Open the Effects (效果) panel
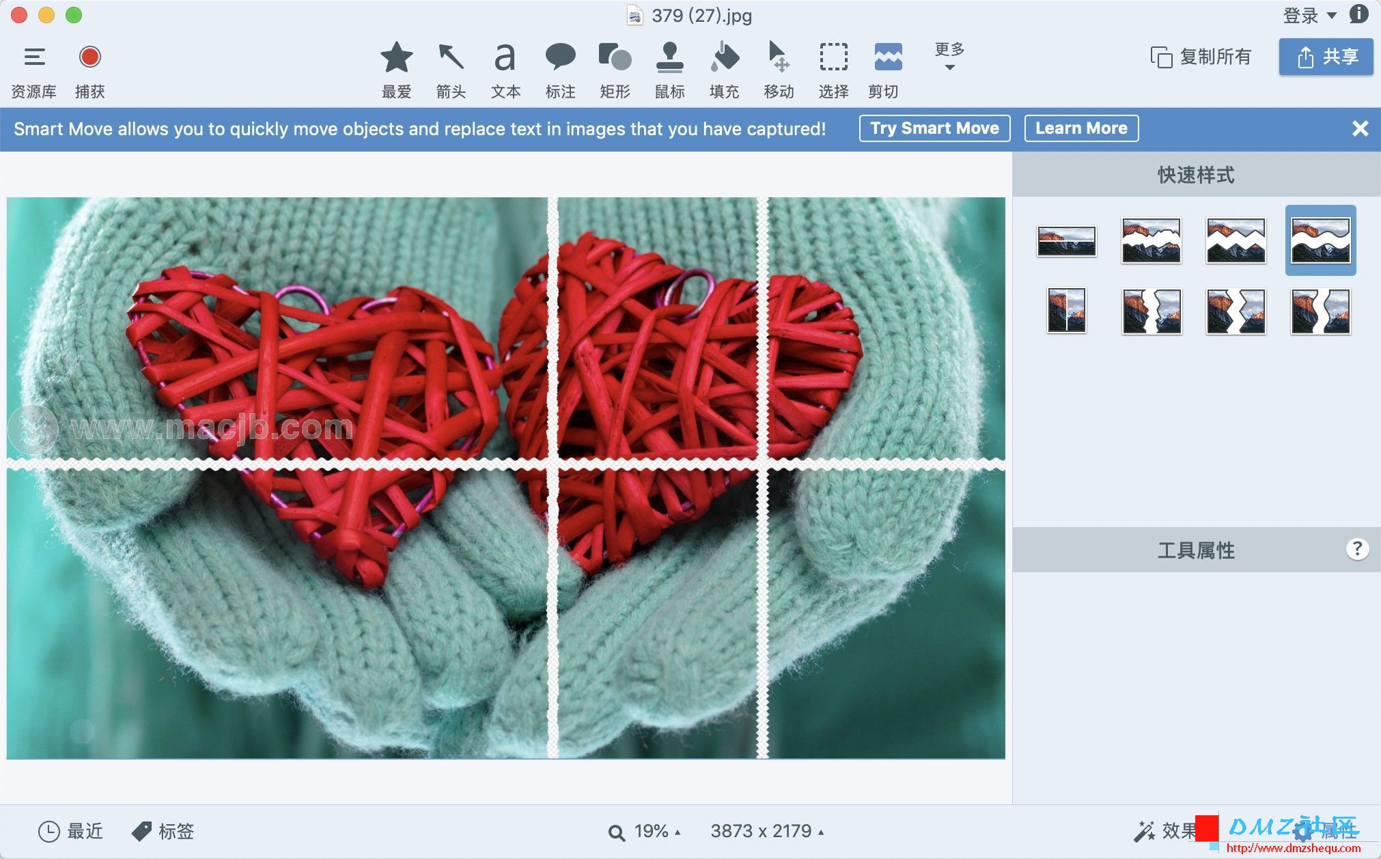The width and height of the screenshot is (1381, 859). 1165,831
